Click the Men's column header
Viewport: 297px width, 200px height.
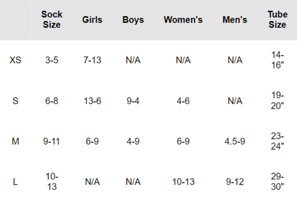click(x=235, y=20)
